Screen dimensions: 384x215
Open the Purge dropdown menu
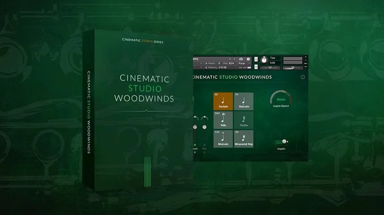243,63
